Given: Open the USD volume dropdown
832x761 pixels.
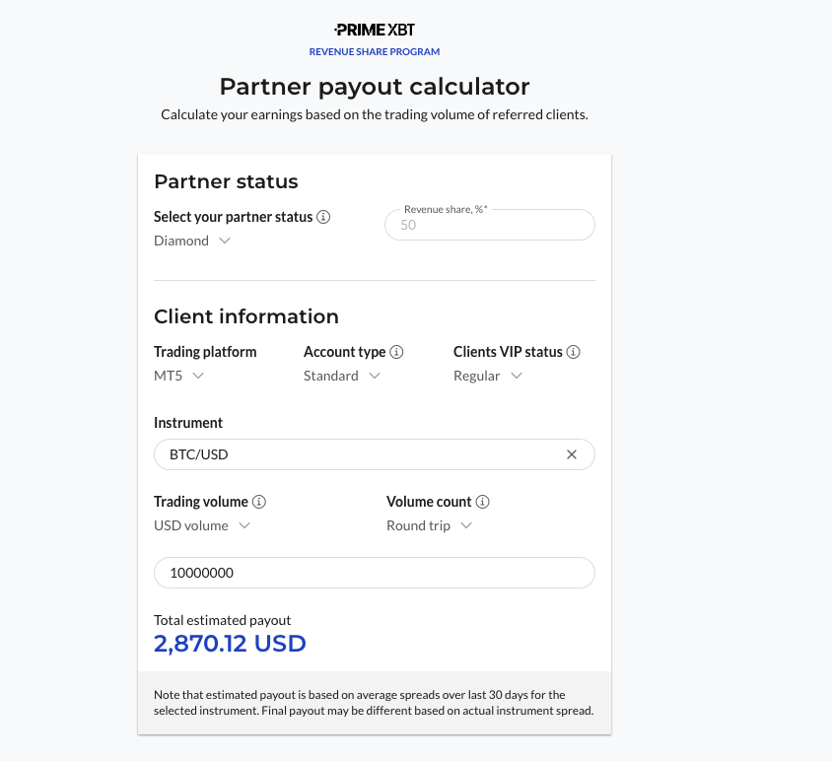Looking at the screenshot, I should tap(202, 525).
